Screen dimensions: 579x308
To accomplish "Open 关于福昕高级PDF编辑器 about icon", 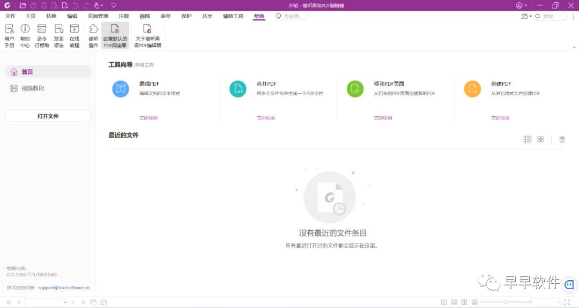I will pyautogui.click(x=147, y=36).
